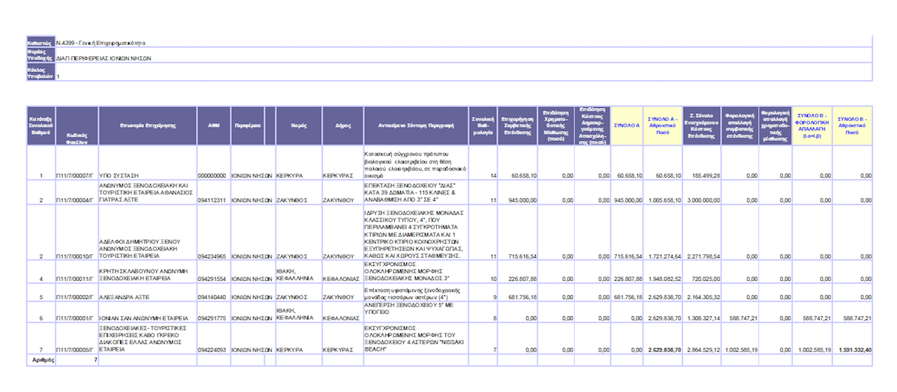Viewport: 897px width, 392px height.
Task: Click 'Κατάταξη Συνολικού Βαθμού' column header
Action: pyautogui.click(x=41, y=124)
